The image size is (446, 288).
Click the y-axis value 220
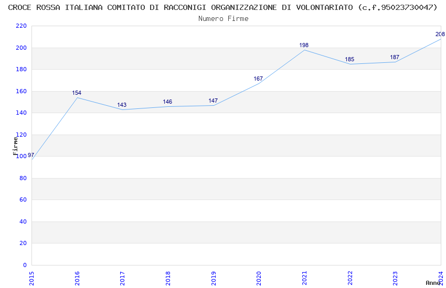[22, 26]
